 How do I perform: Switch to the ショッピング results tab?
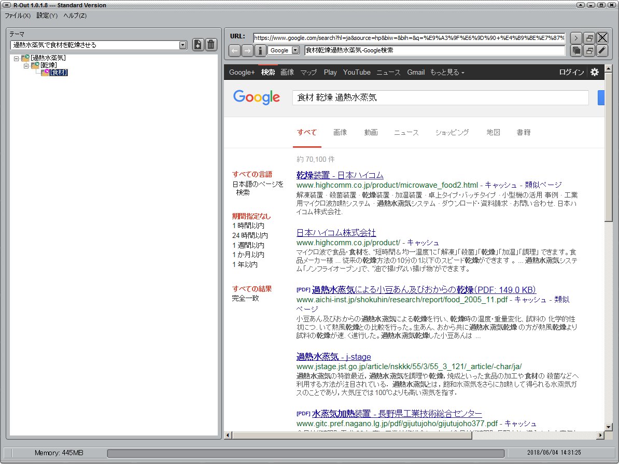[452, 132]
